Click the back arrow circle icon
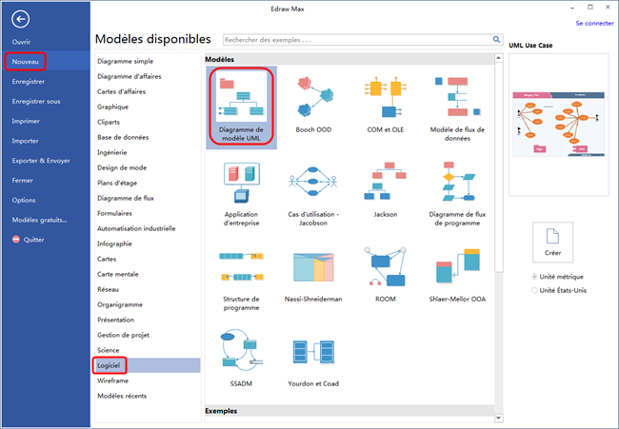The image size is (619, 429). point(20,19)
